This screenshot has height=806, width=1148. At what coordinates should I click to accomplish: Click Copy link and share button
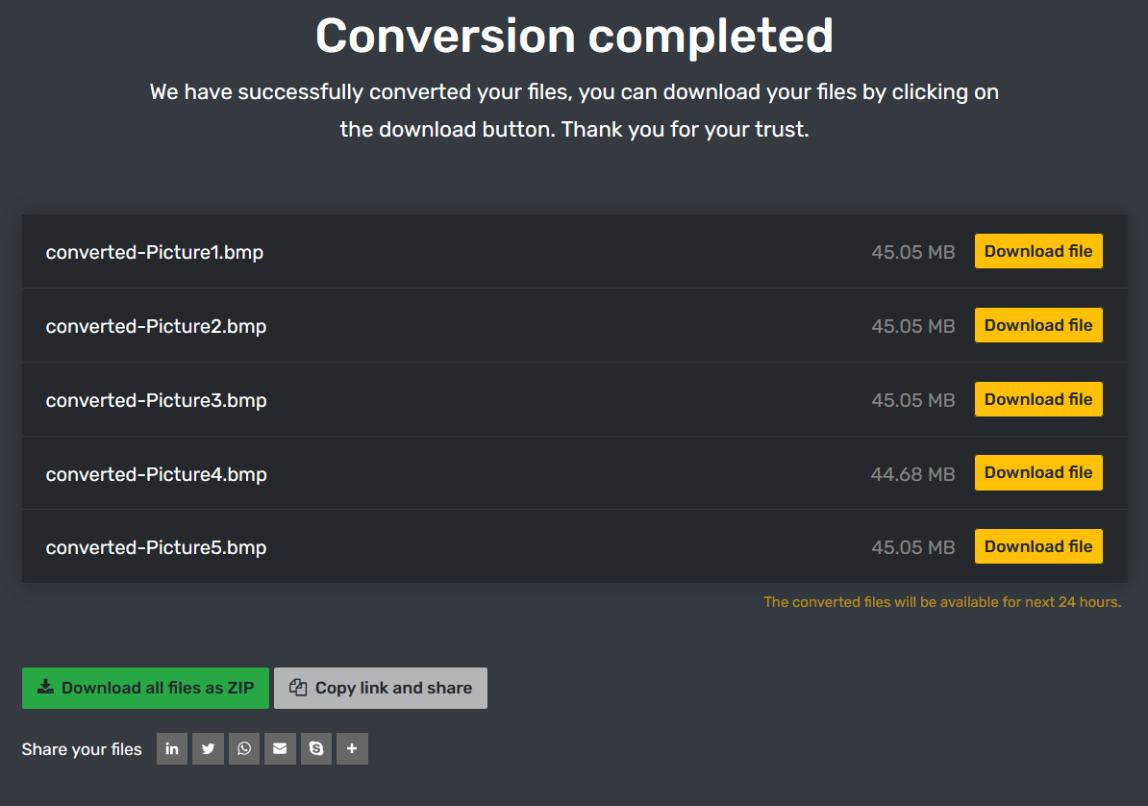(x=381, y=688)
